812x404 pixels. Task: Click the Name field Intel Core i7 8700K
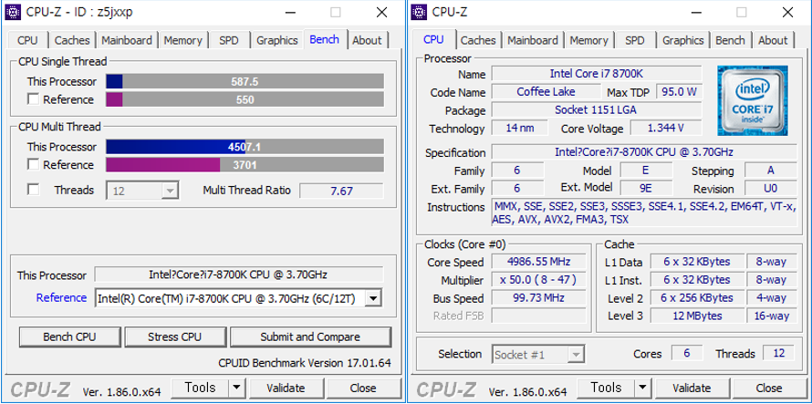click(x=596, y=74)
